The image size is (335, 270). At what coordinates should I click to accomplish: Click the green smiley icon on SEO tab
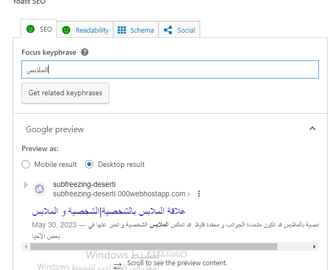[30, 29]
